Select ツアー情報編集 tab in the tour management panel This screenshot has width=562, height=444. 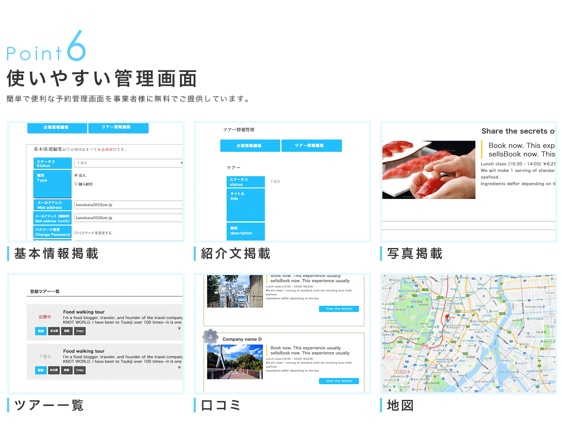coord(311,146)
